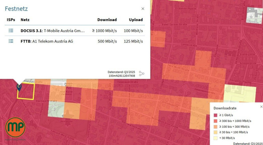263x145 pixels.
Task: Click the Upload column header
Action: click(136, 20)
